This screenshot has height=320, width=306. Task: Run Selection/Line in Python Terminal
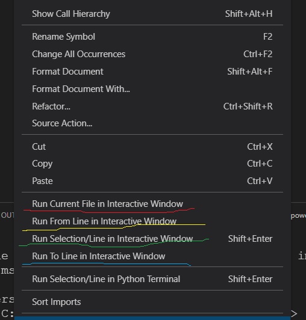(x=152, y=279)
